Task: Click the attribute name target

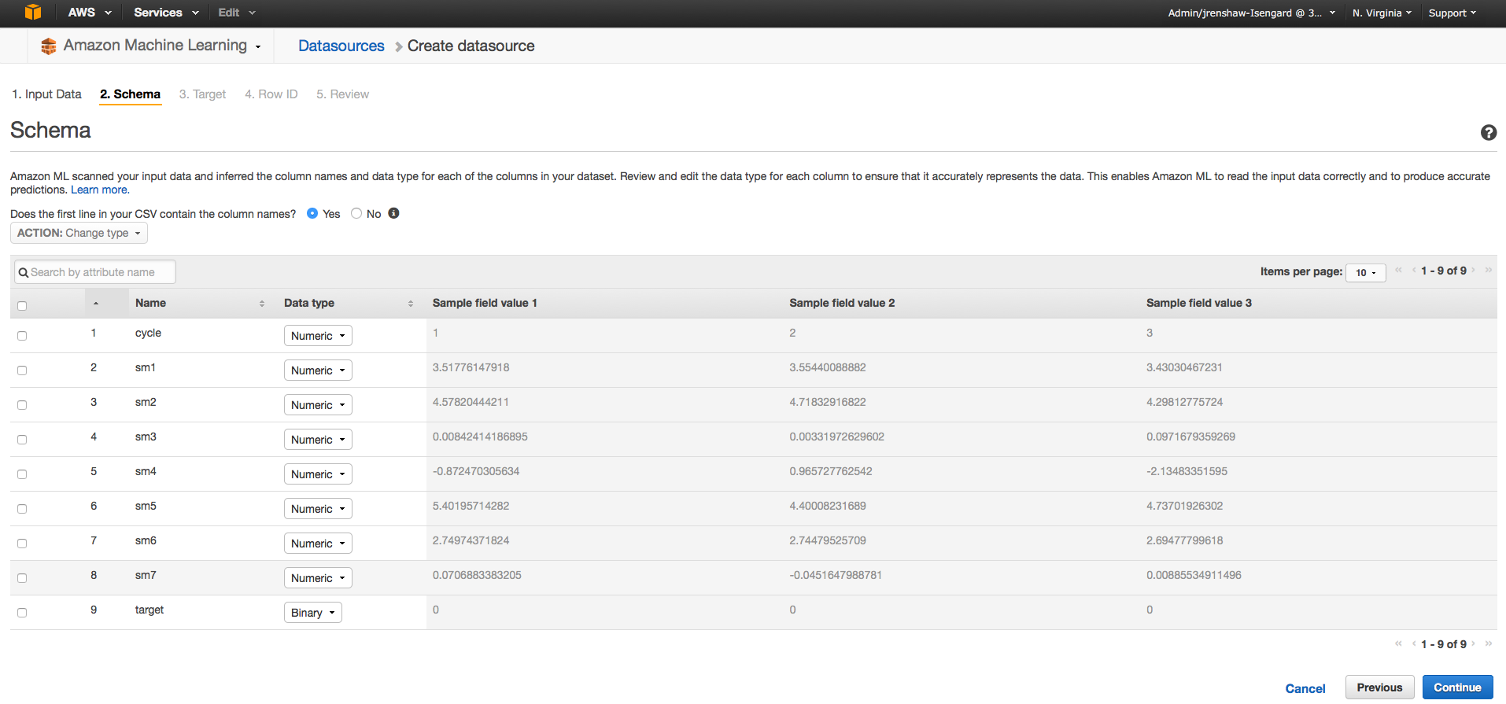Action: 149,610
